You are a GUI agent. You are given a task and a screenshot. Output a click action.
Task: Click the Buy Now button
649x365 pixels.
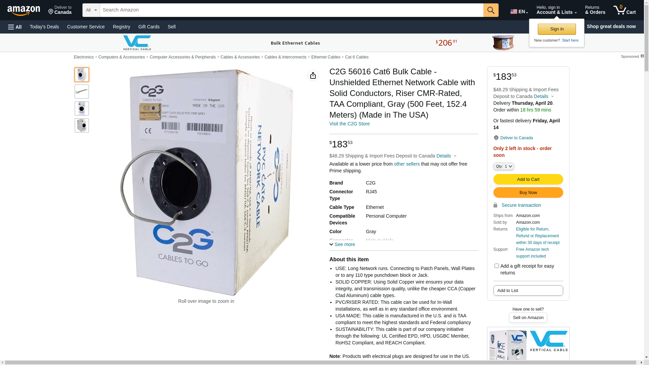click(x=528, y=193)
